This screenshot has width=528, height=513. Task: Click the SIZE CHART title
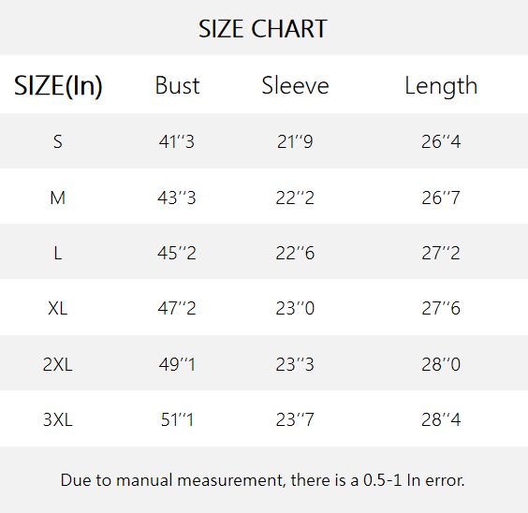[263, 29]
